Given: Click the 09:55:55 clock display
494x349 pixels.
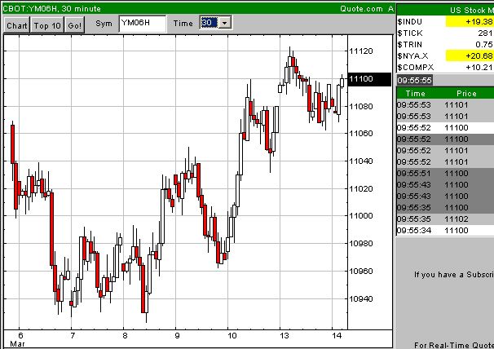Looking at the screenshot, I should 414,80.
